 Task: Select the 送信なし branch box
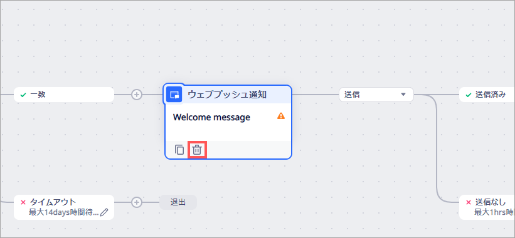click(x=487, y=207)
